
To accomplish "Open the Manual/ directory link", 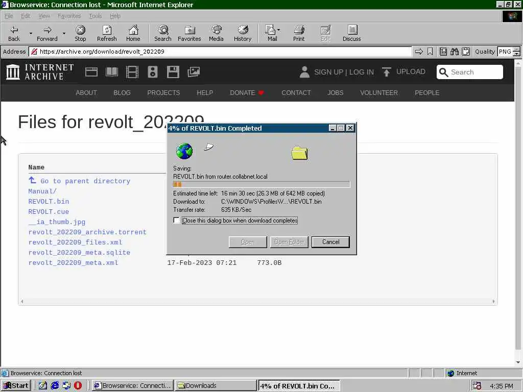I will tap(42, 191).
